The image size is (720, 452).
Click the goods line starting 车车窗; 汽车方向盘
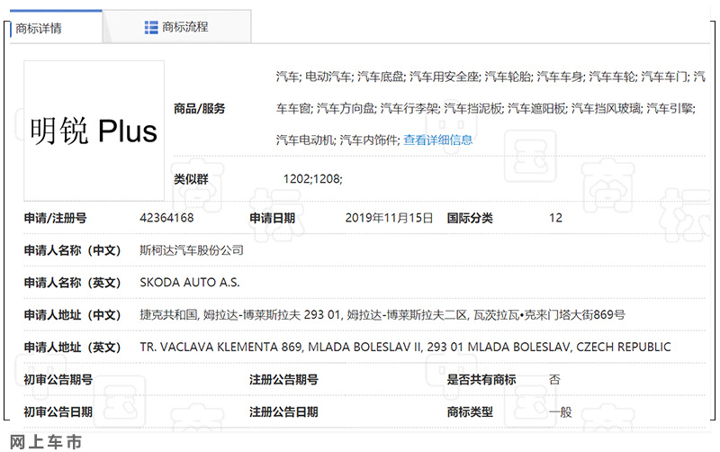pyautogui.click(x=486, y=108)
